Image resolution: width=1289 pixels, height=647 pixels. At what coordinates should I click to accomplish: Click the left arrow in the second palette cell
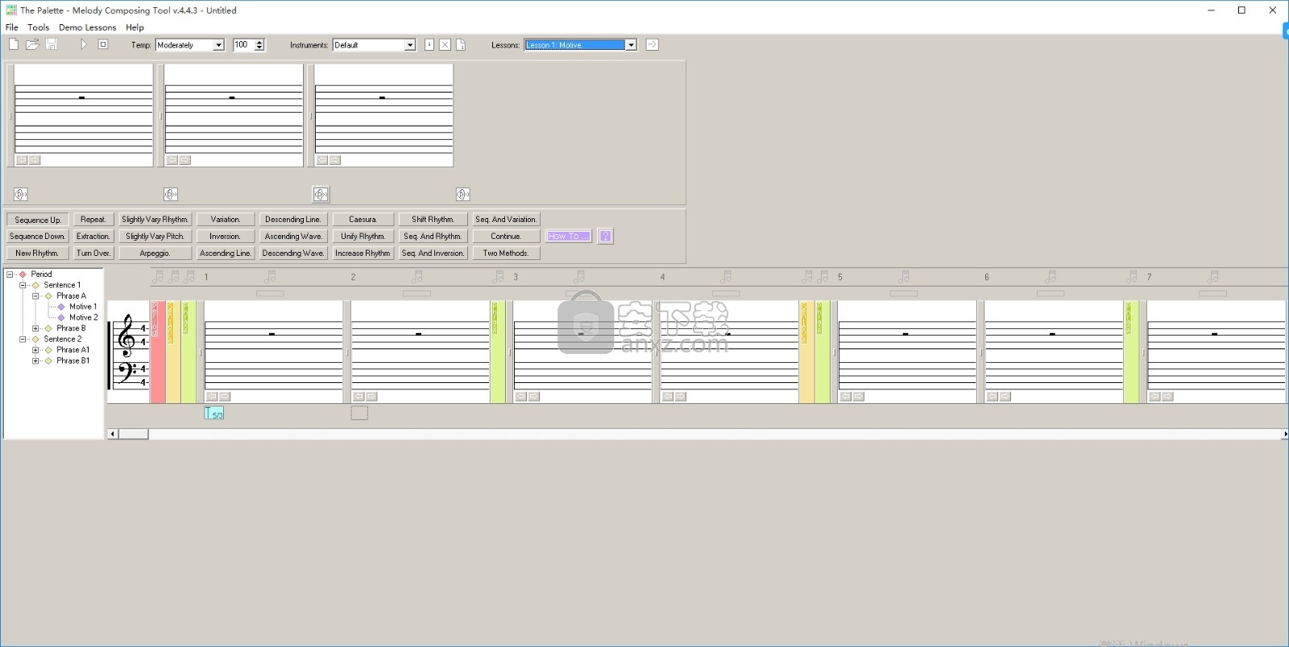pos(172,160)
